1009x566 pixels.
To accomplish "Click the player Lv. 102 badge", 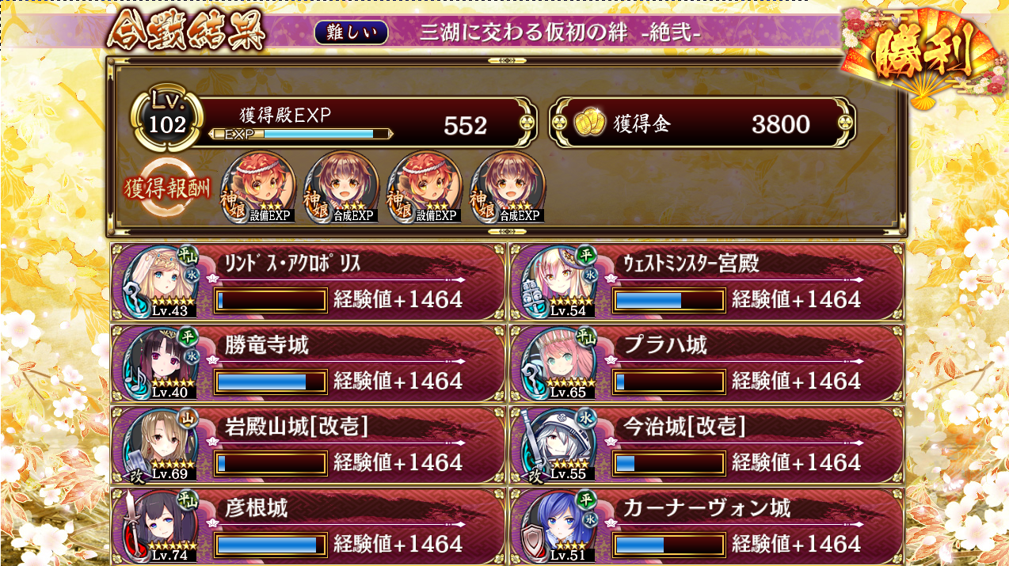I will pyautogui.click(x=167, y=119).
